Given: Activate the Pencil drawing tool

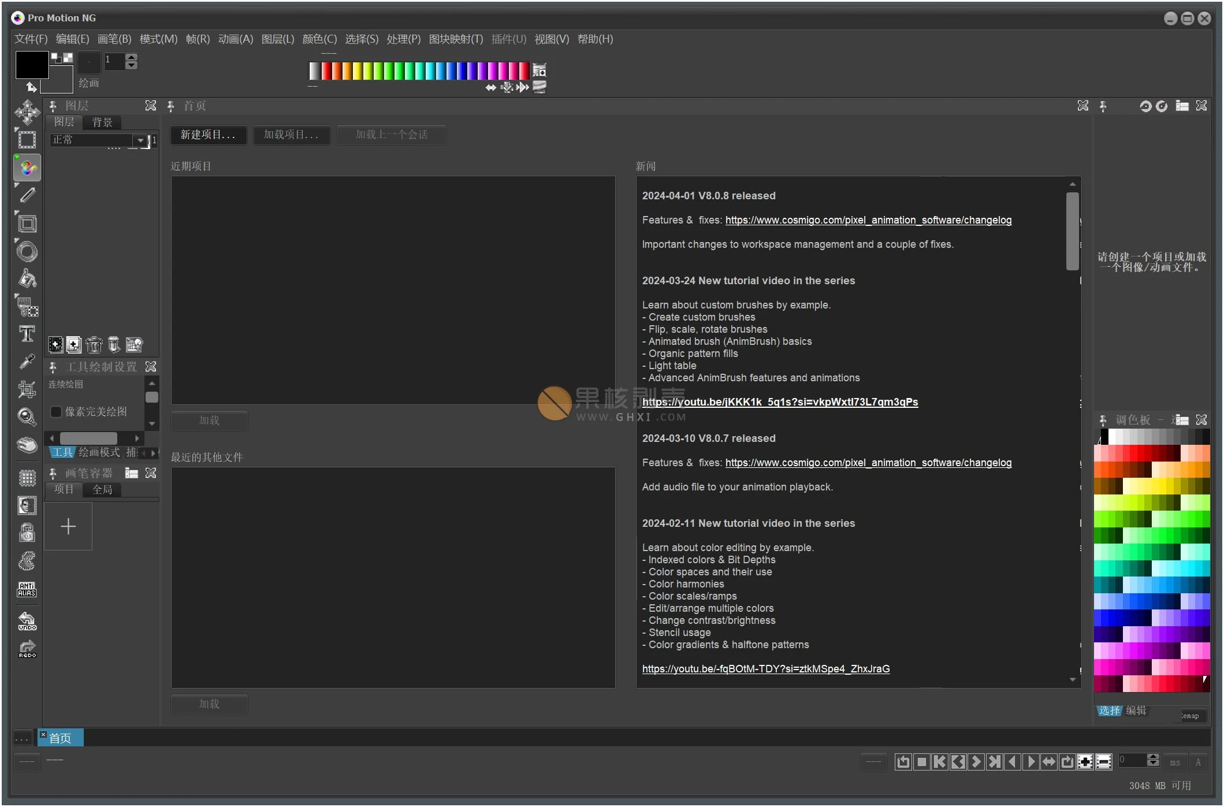Looking at the screenshot, I should 27,196.
